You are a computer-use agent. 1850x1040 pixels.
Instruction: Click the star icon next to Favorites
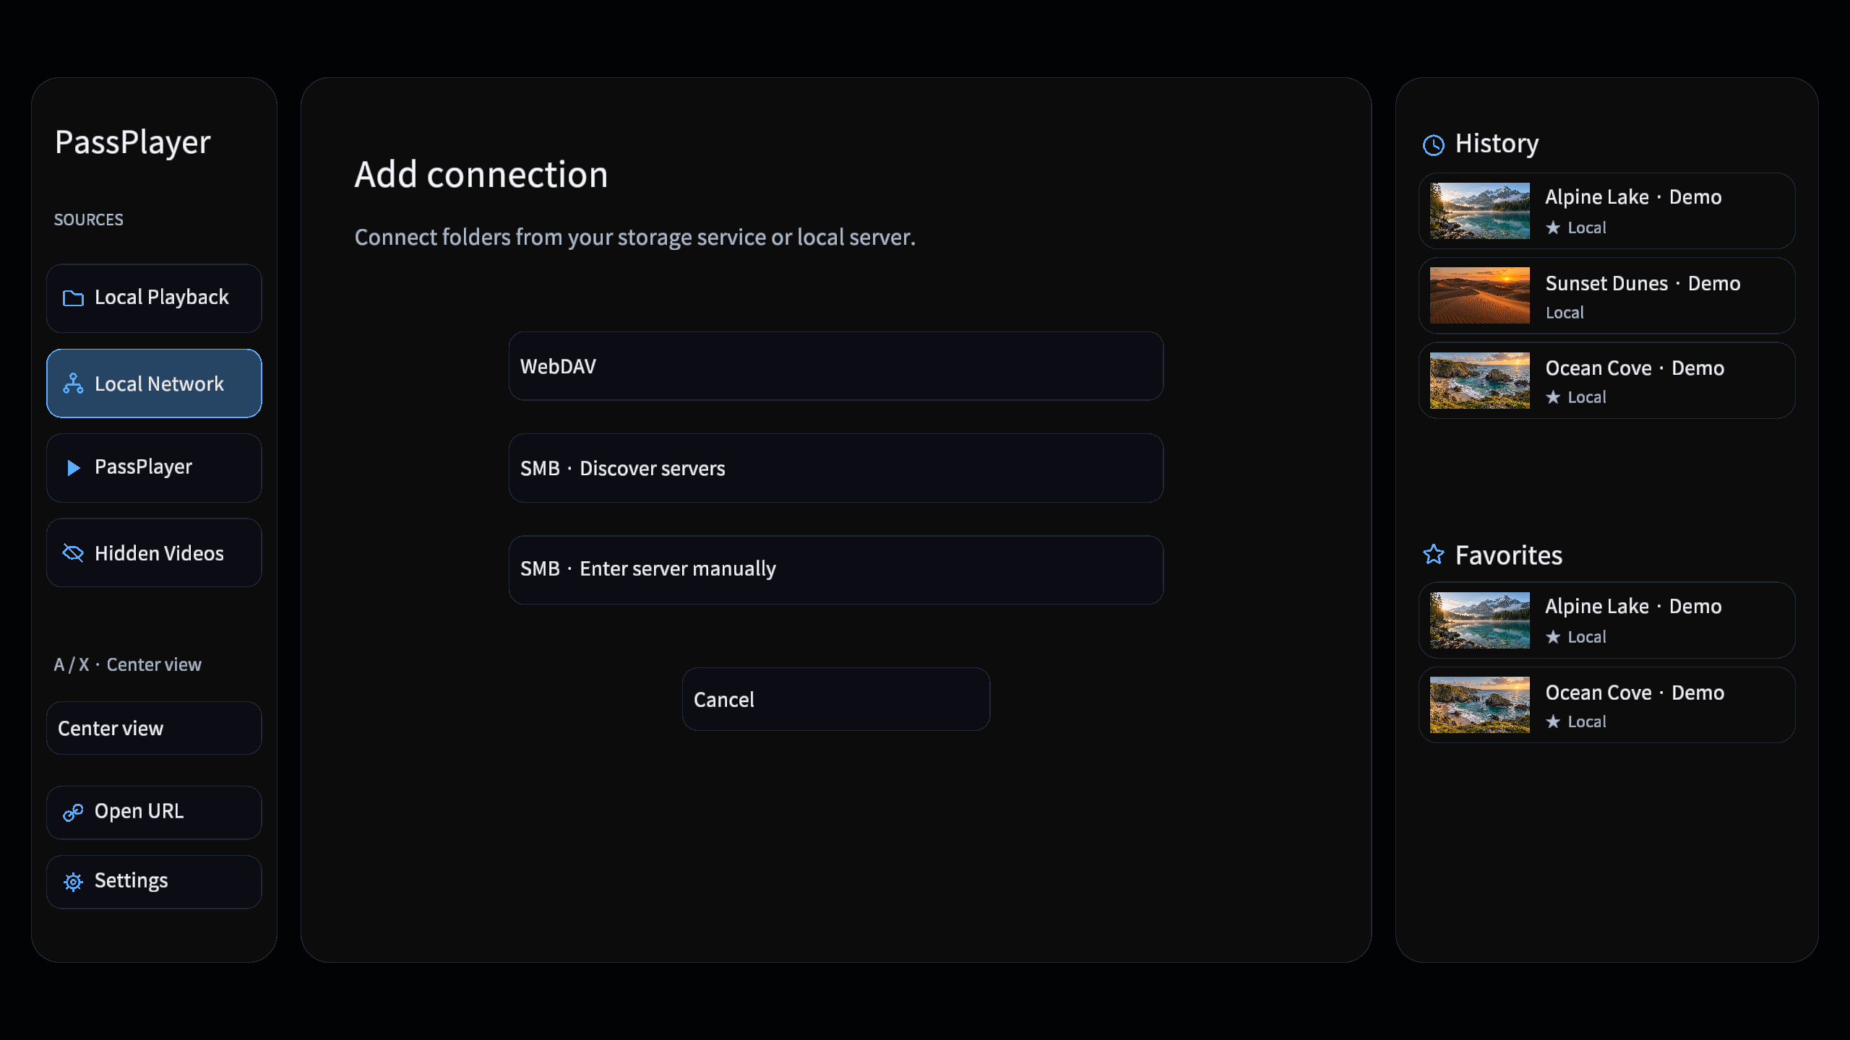click(1434, 555)
